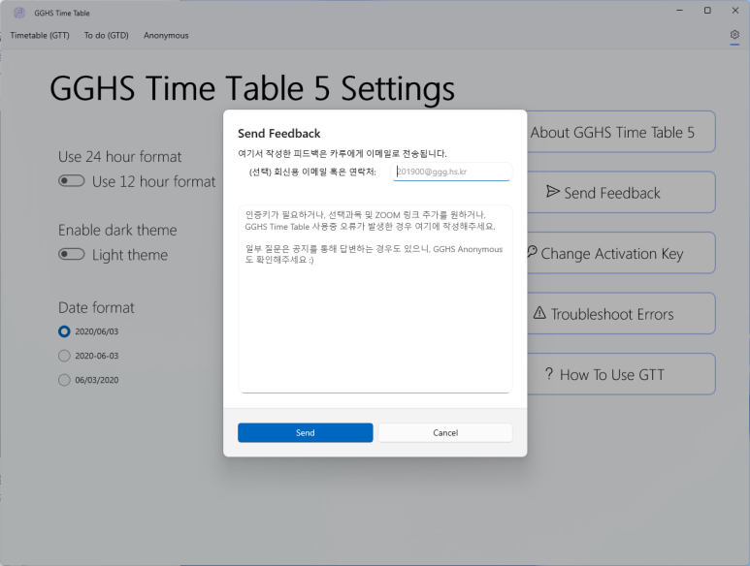Click the Light theme label
This screenshot has width=750, height=566.
coord(130,255)
